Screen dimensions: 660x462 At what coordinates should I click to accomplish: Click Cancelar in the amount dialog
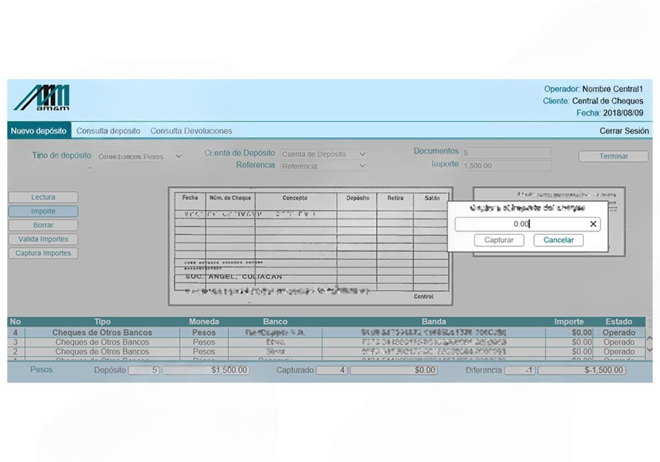click(x=558, y=240)
